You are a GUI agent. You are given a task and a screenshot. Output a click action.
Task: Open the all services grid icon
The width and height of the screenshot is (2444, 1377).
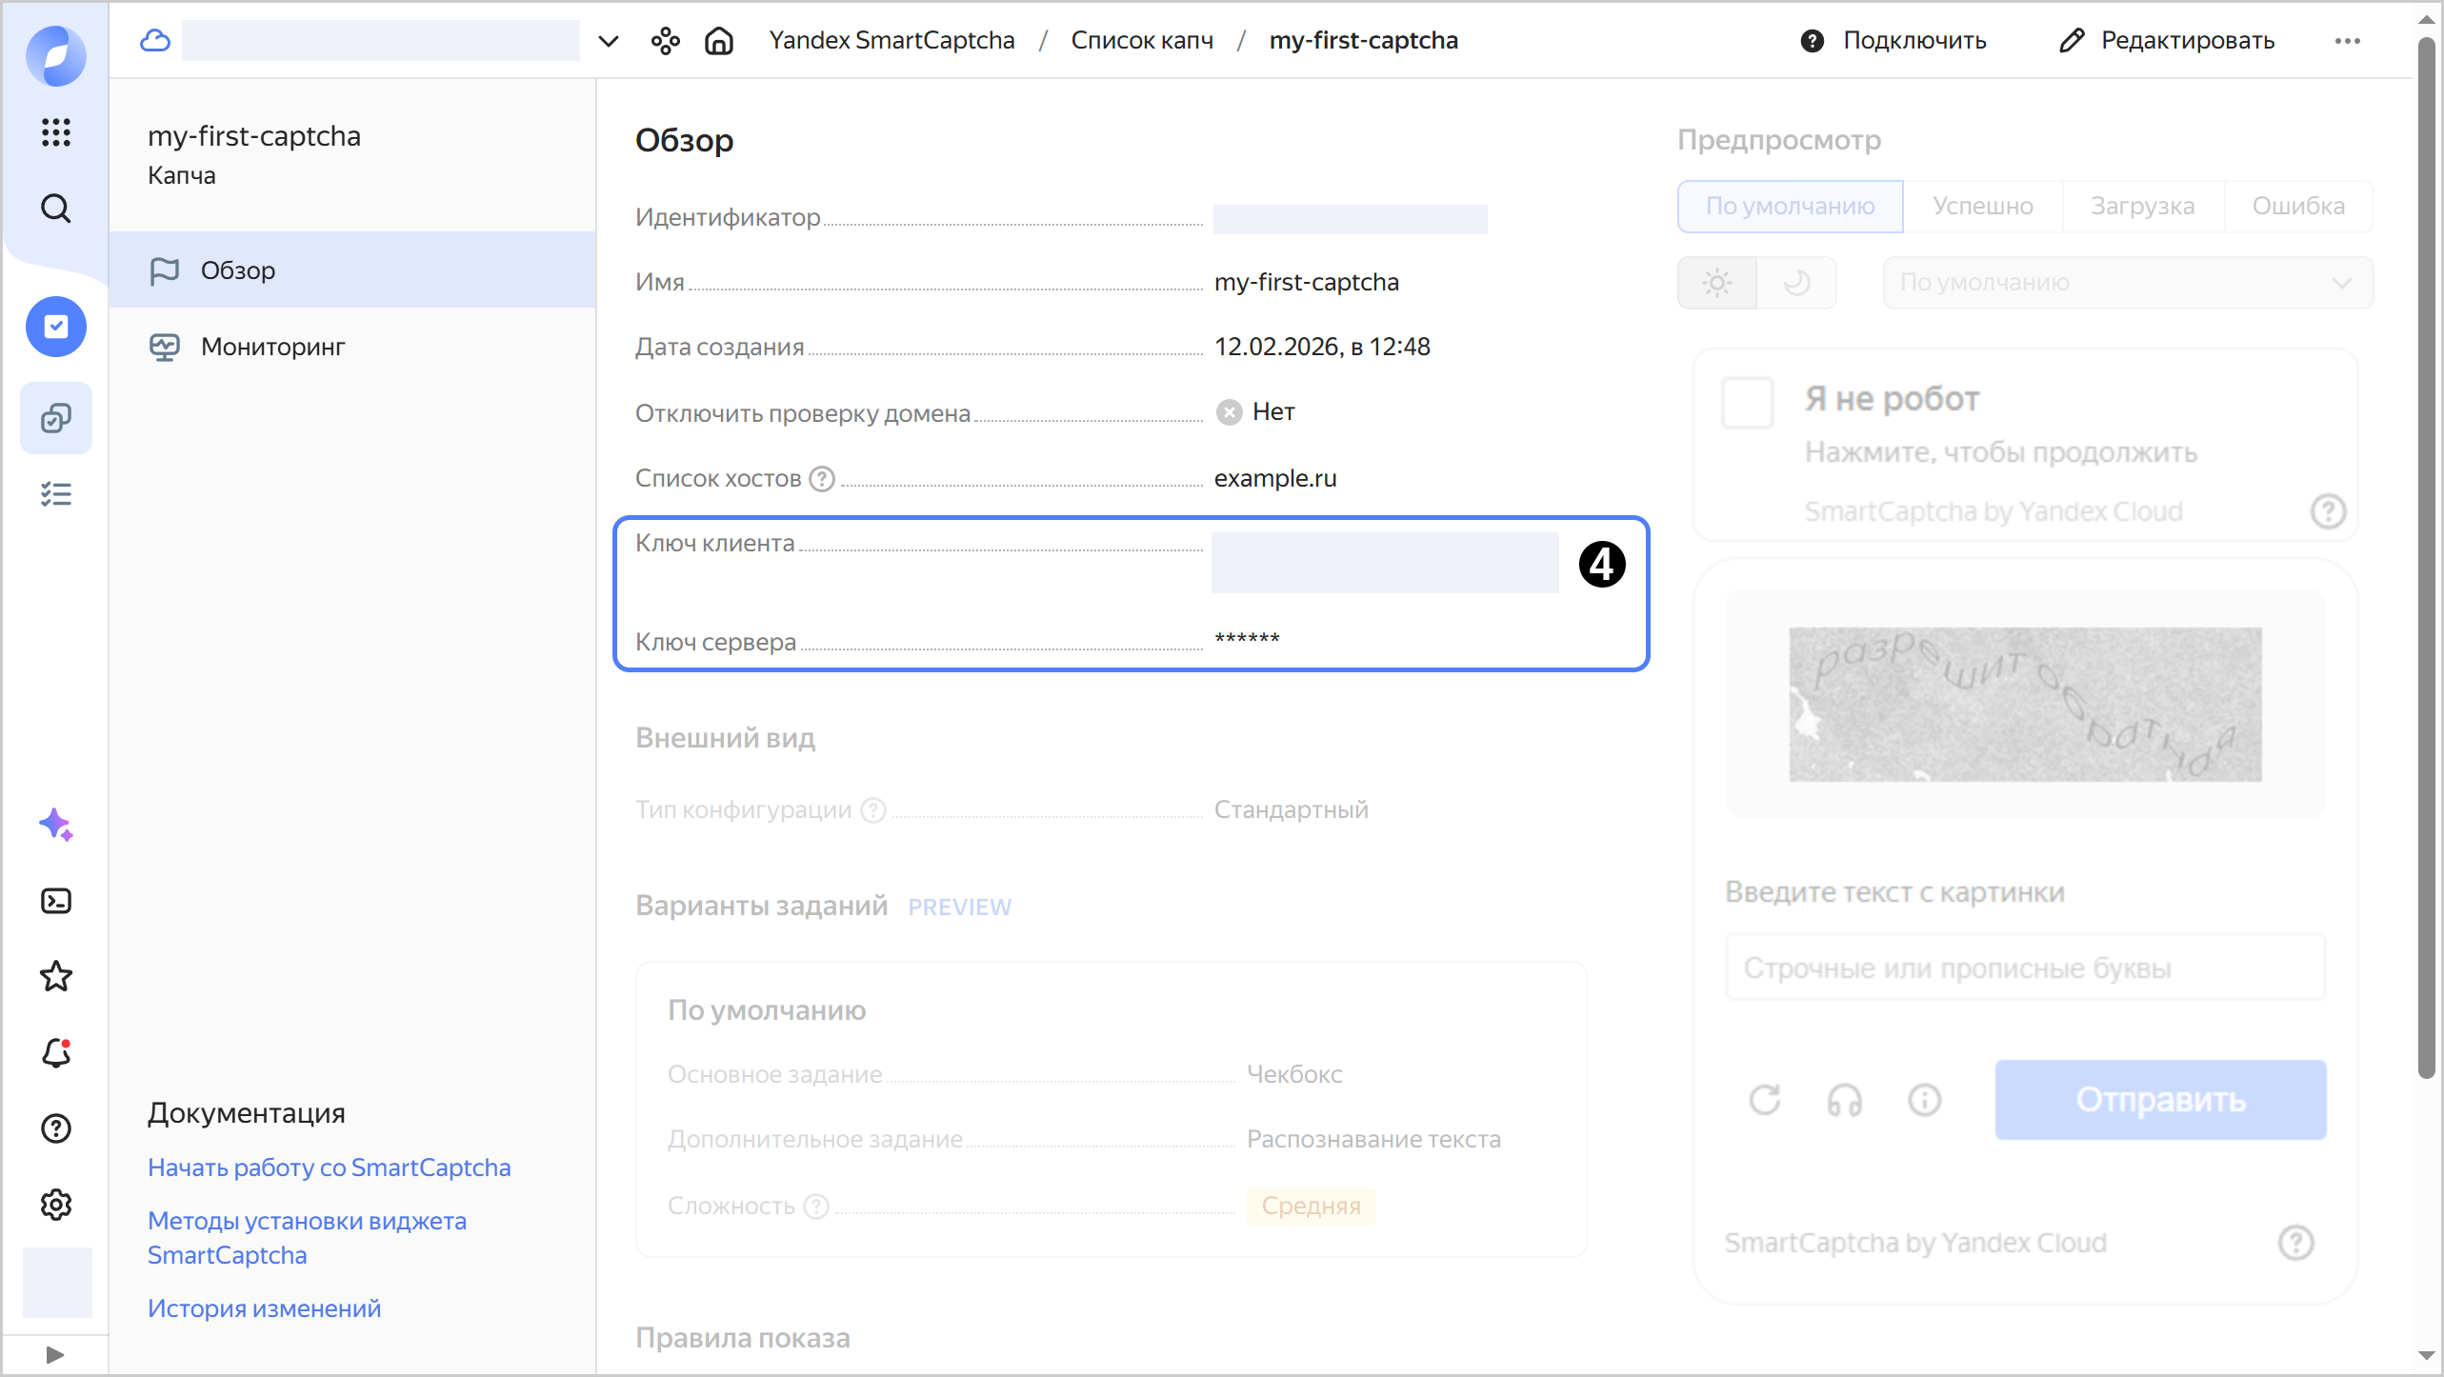point(56,132)
